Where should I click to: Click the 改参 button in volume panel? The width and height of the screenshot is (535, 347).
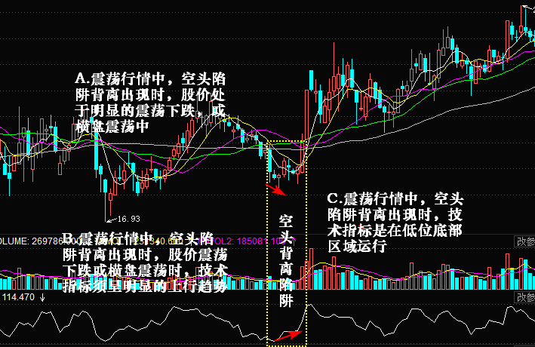[524, 241]
